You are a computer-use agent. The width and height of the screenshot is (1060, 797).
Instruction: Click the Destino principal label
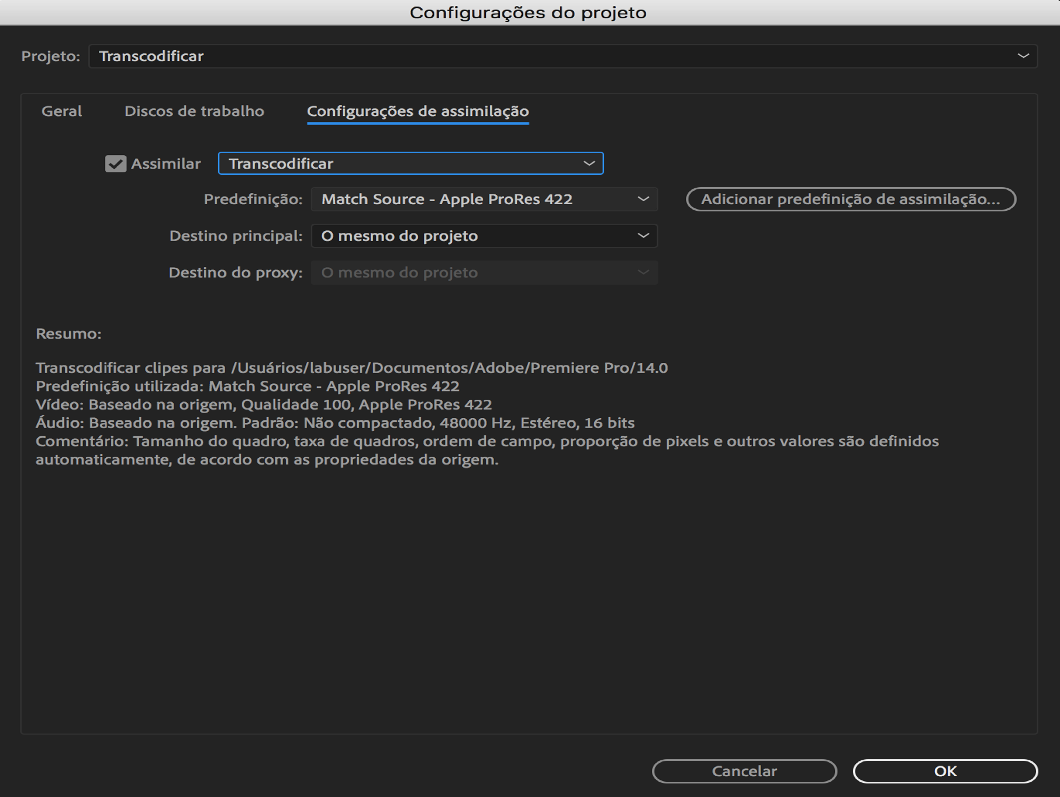[236, 236]
